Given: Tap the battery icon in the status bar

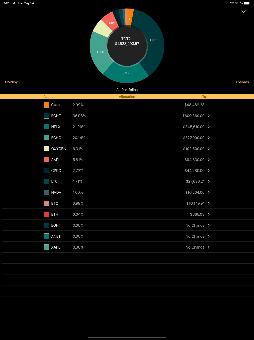Looking at the screenshot, I should 247,3.
